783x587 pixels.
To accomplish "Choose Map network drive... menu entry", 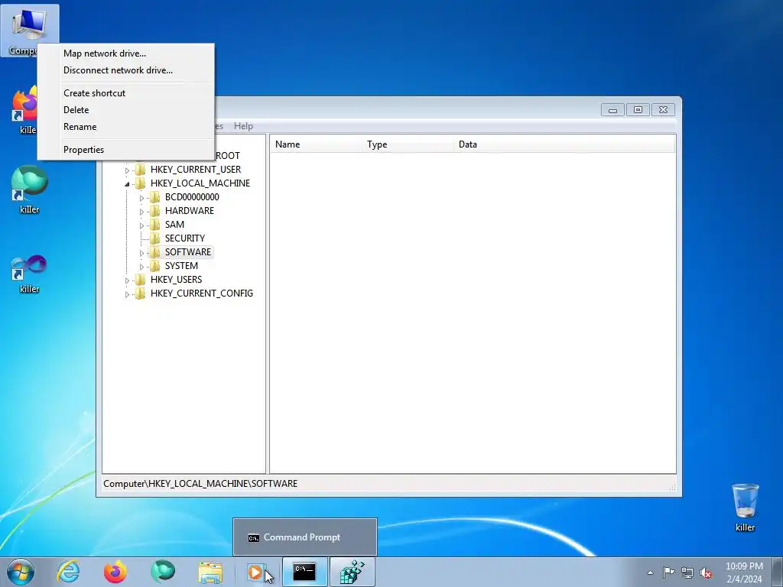I will point(104,54).
